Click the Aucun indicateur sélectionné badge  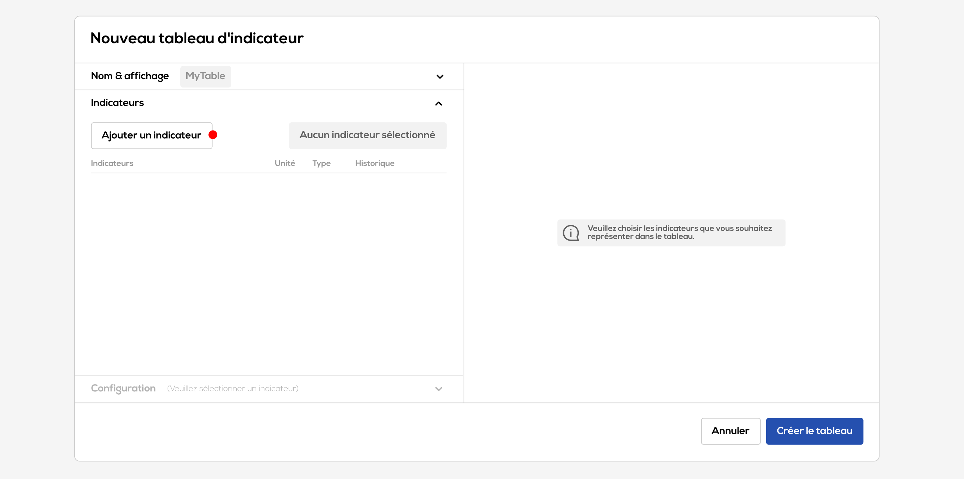coord(368,135)
